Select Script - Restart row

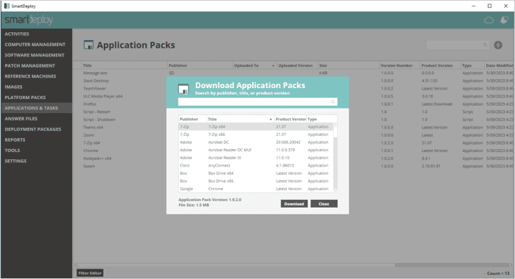click(293, 112)
